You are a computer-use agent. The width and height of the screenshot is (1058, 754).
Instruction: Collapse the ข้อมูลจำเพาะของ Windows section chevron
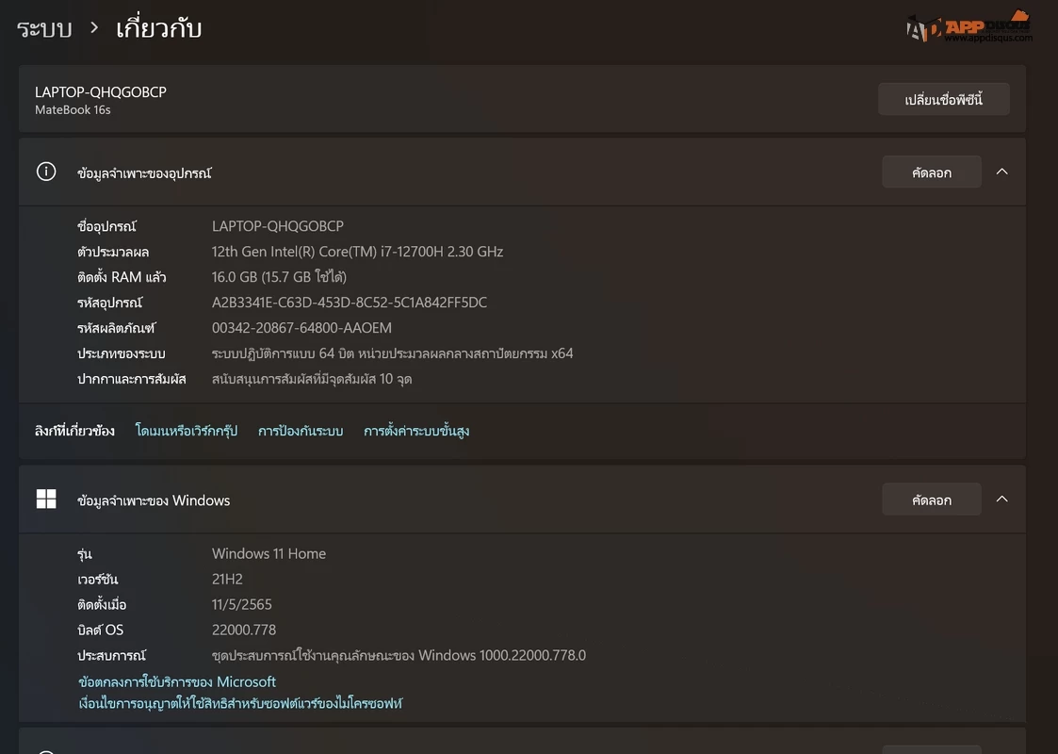tap(1002, 499)
